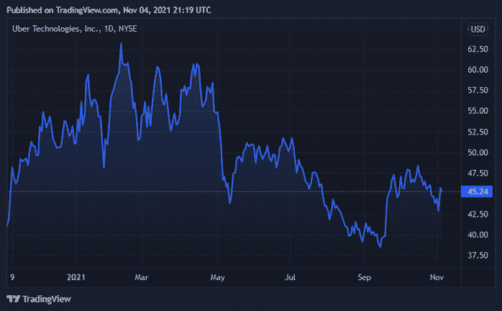Viewport: 502px width, 311px height.
Task: Click the 60.00 price axis label
Action: tap(478, 70)
